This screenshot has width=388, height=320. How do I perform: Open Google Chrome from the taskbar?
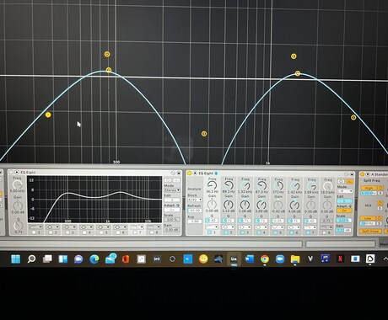tap(265, 259)
